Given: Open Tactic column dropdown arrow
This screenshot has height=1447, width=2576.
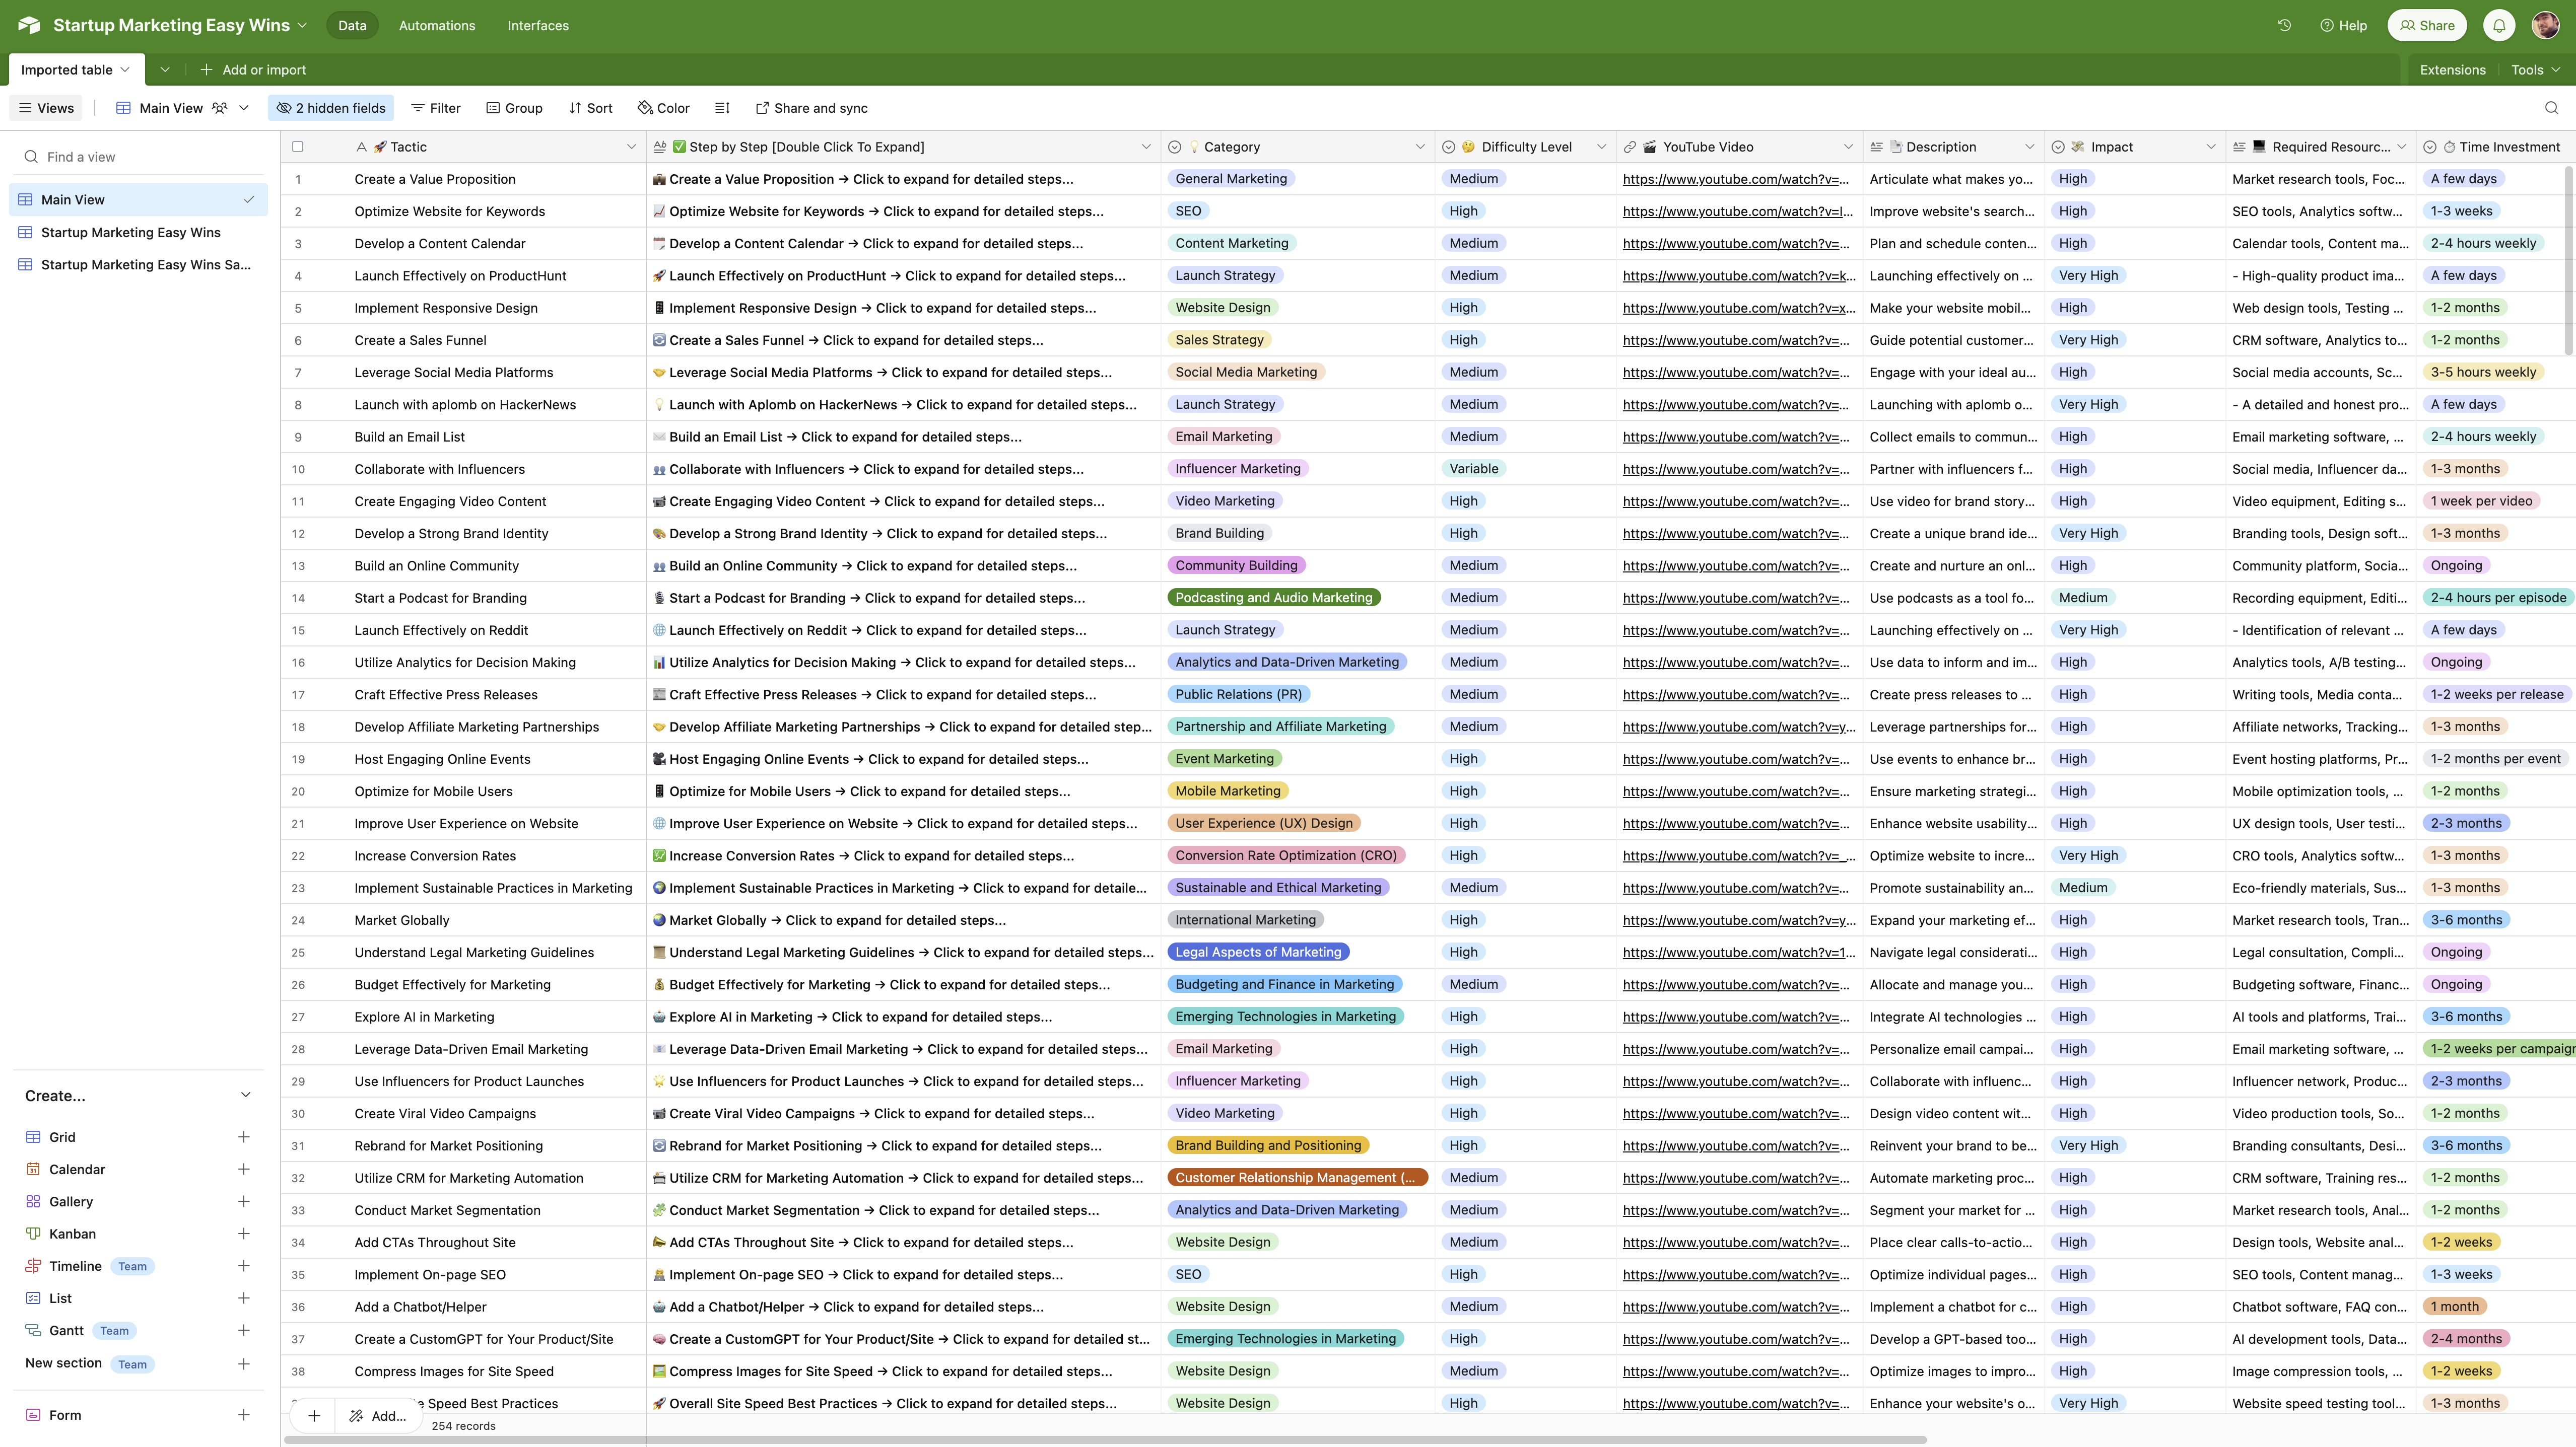Looking at the screenshot, I should coord(631,147).
